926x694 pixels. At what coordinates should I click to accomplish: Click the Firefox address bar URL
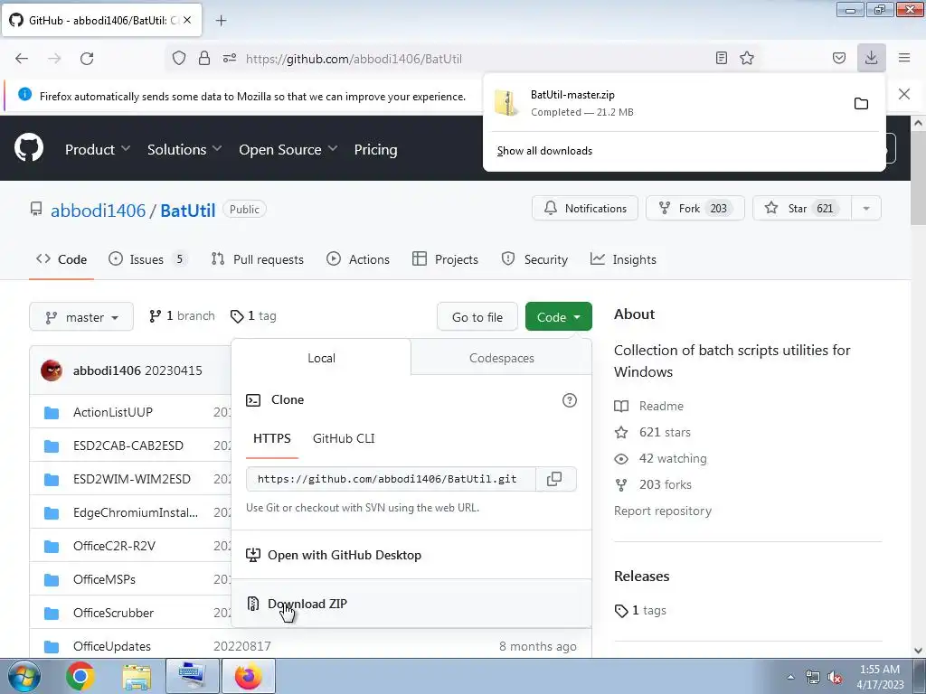coord(354,59)
